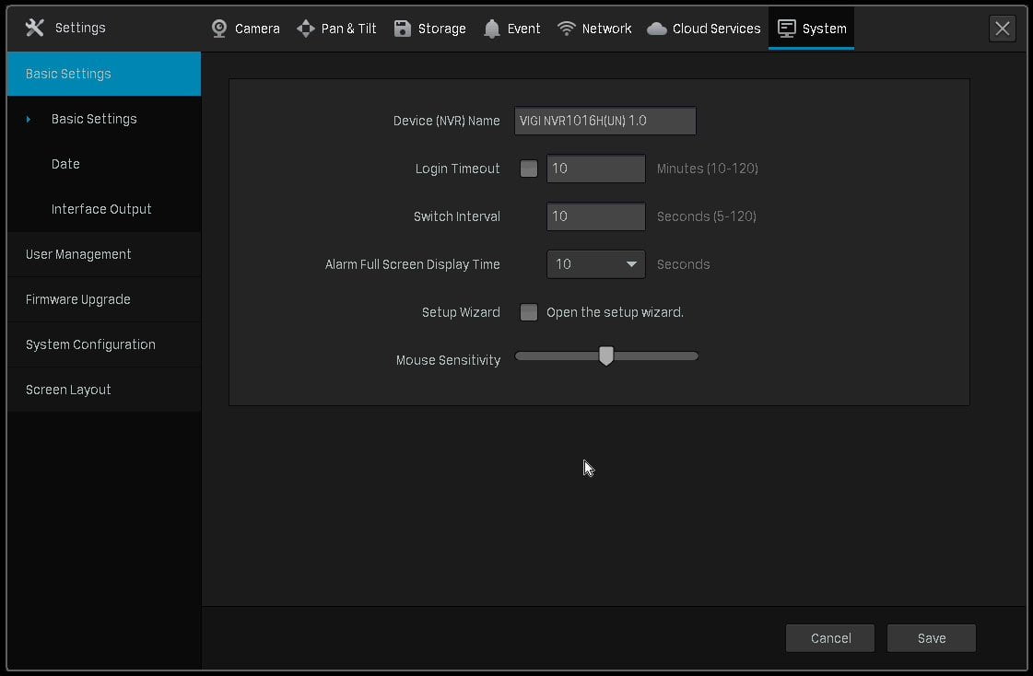Click the Settings wrench icon
Image resolution: width=1033 pixels, height=676 pixels.
(35, 28)
